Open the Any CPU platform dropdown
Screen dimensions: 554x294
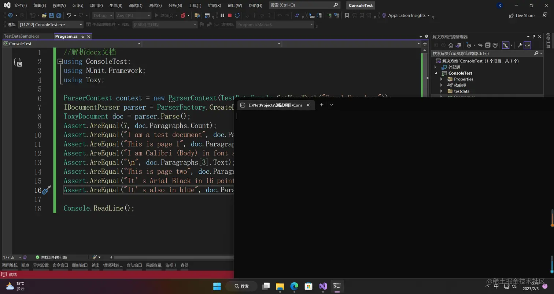[x=133, y=15]
